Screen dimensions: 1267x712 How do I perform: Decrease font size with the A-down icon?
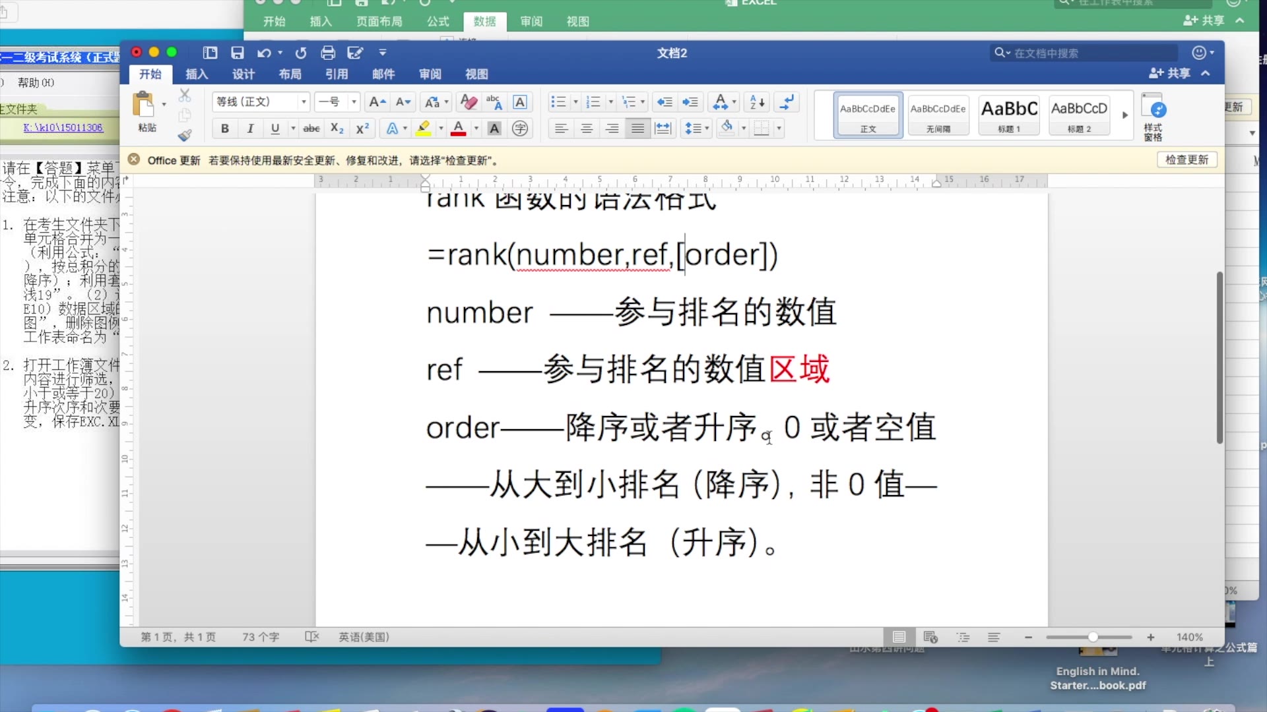pos(403,102)
